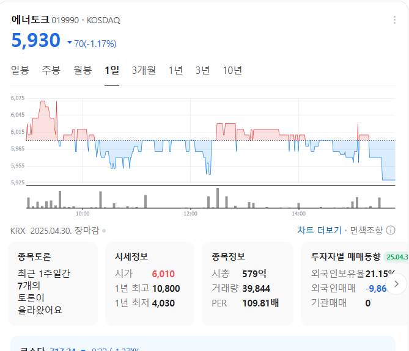Click the 1년 최저 4,030 value
The width and height of the screenshot is (409, 351).
click(163, 303)
